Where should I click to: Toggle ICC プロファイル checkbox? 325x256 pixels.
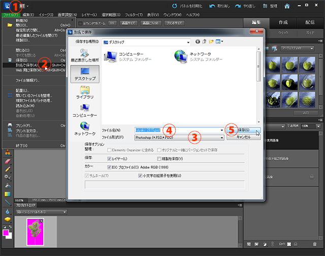tap(109, 167)
